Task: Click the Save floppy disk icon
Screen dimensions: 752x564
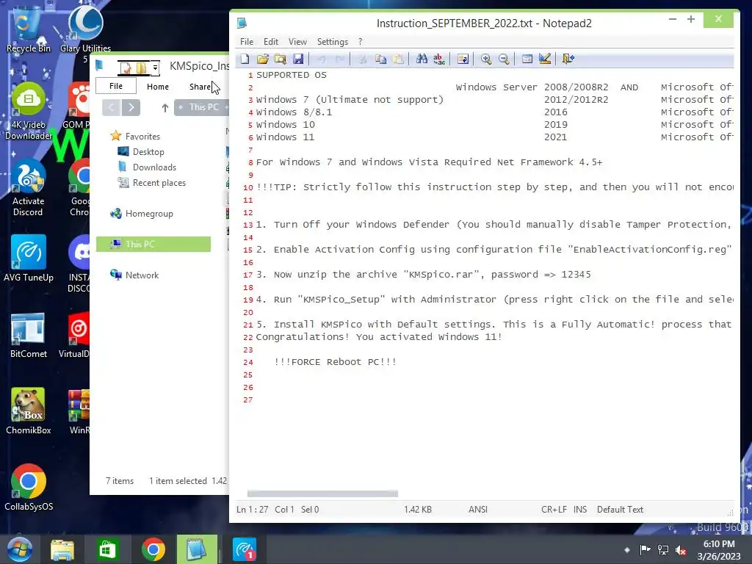Action: pyautogui.click(x=298, y=59)
